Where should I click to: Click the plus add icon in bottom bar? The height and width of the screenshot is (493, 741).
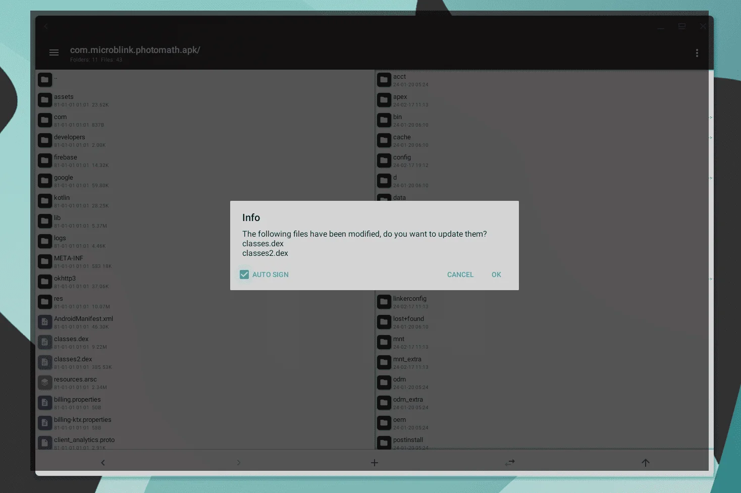point(374,463)
